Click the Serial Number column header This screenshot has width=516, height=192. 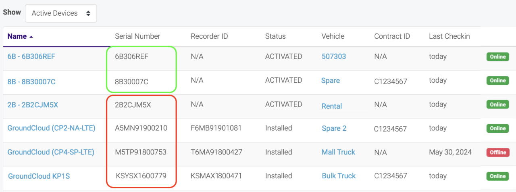coord(137,36)
